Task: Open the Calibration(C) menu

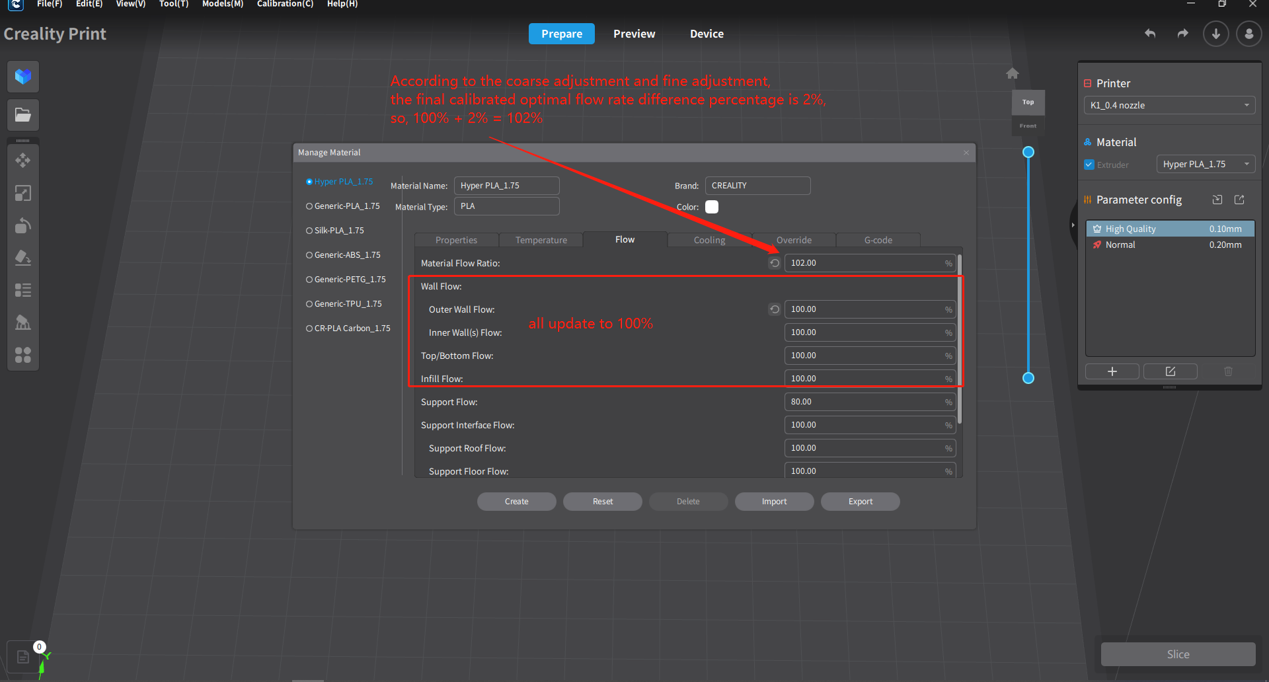Action: point(285,4)
